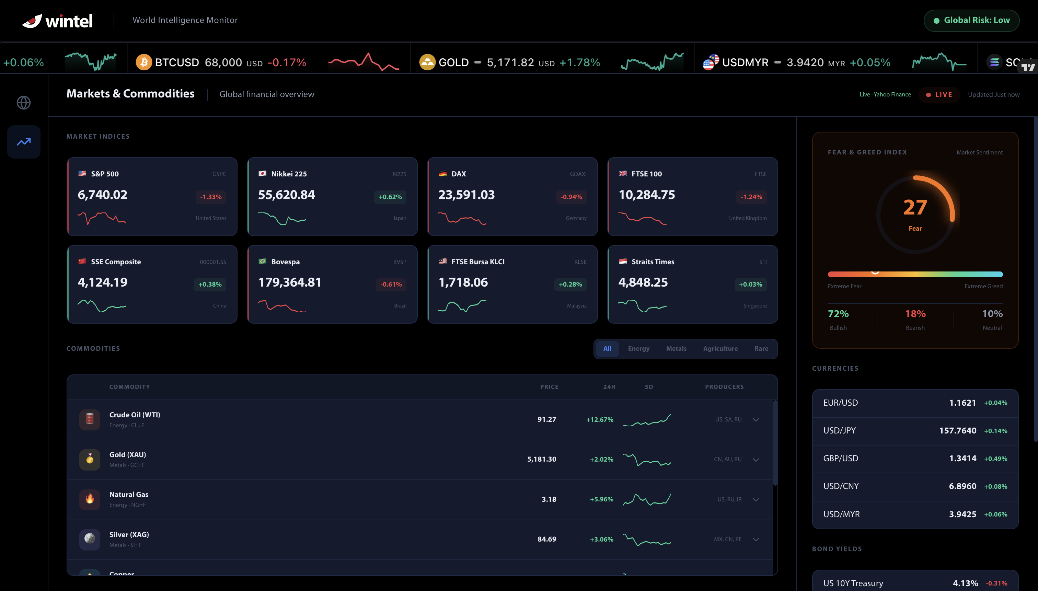Switch to the Energy commodities filter
Screen dimensions: 1038x591
[x=638, y=348]
